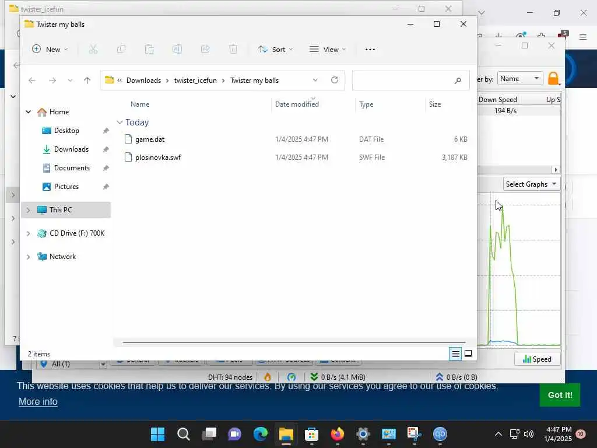Open the Start menu
Viewport: 597px width, 448px height.
coord(157,434)
